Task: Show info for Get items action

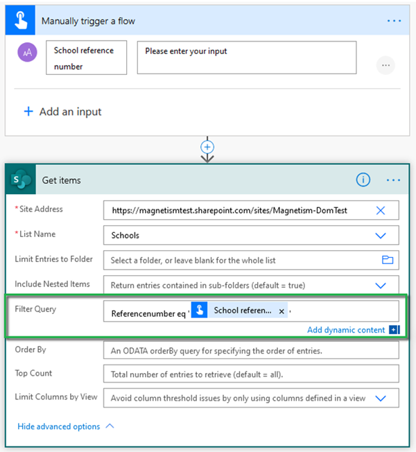Action: 363,180
